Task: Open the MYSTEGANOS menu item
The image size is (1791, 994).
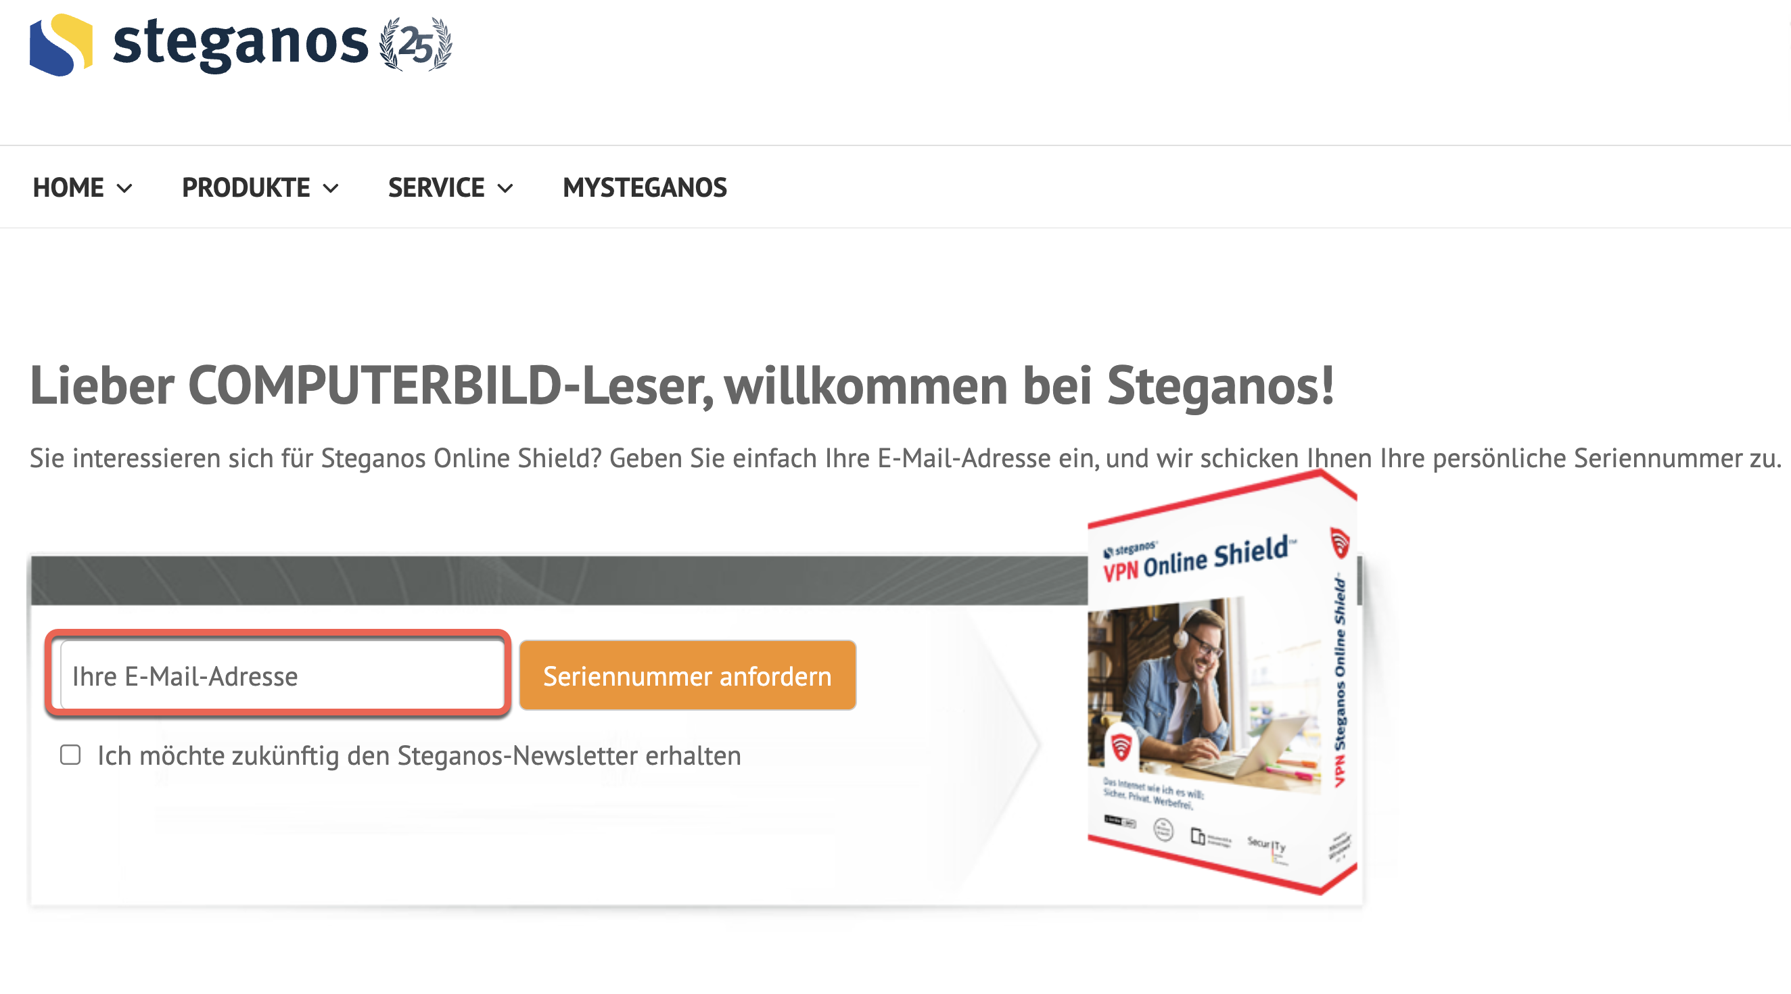Action: [645, 188]
